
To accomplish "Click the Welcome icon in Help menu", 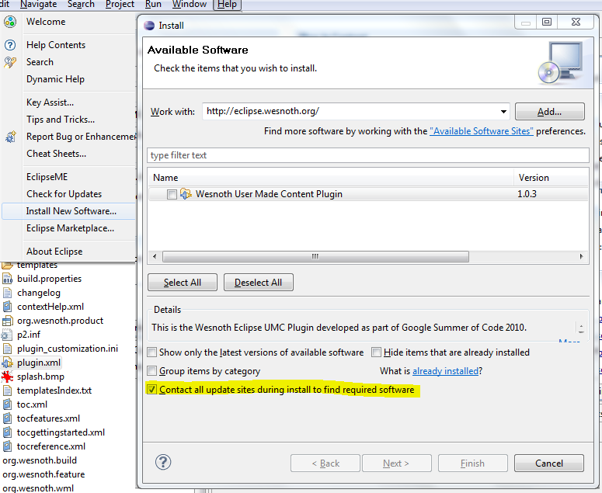I will pos(10,22).
